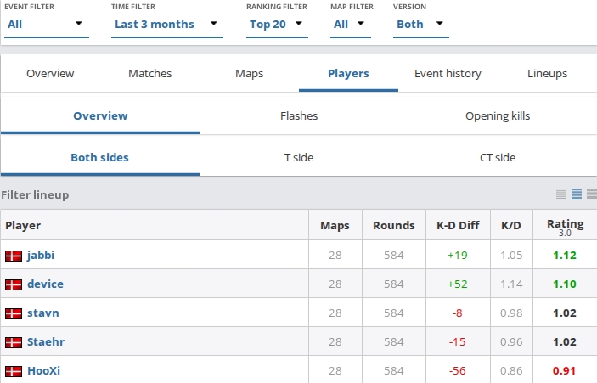The image size is (597, 383).
Task: Click jabbi's rating 1.12
Action: [x=565, y=255]
